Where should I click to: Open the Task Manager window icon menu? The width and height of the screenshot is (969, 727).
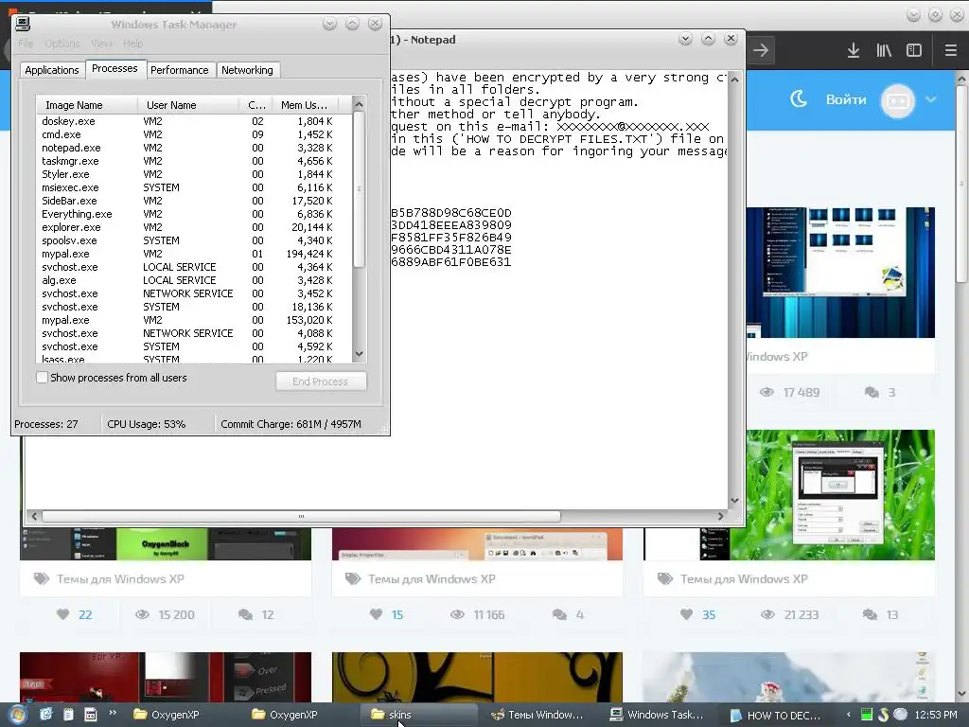pos(23,24)
